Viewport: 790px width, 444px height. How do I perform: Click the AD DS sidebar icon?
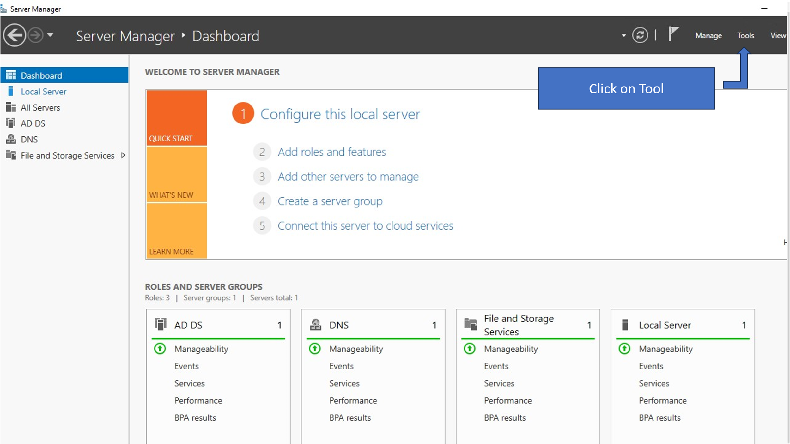[11, 123]
